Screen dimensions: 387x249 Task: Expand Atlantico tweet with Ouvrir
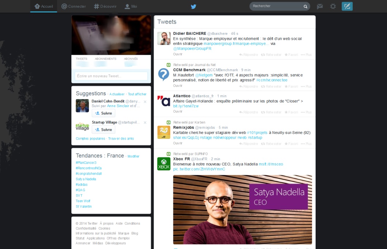(178, 111)
